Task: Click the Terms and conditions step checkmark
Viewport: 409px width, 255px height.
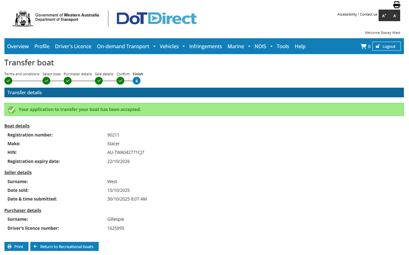Action: click(x=8, y=81)
